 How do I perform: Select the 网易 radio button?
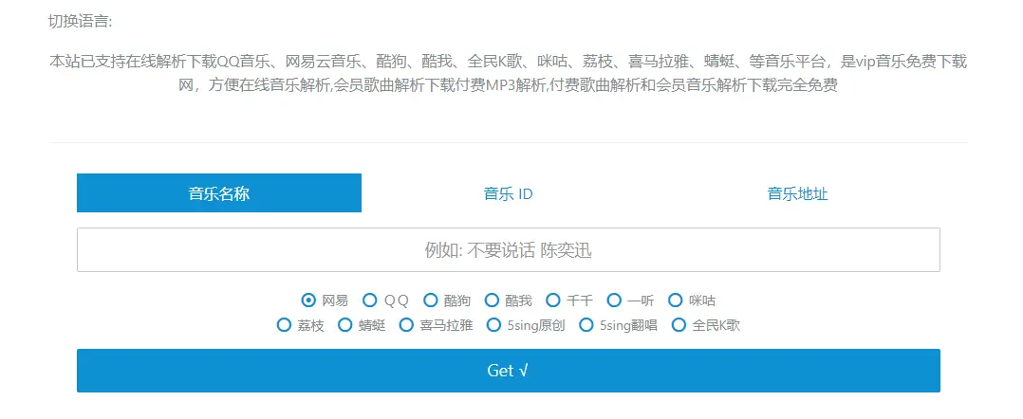[307, 301]
